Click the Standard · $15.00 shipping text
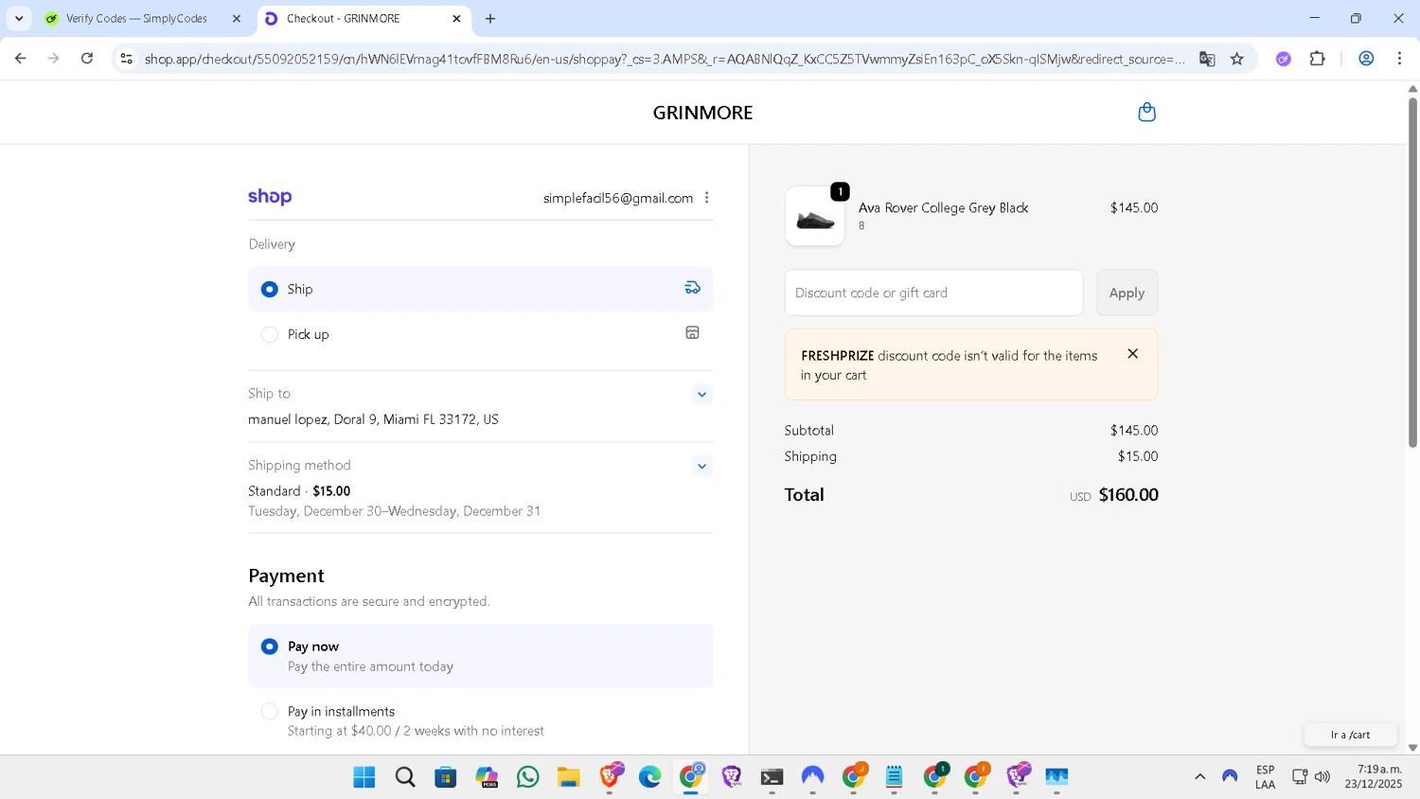The width and height of the screenshot is (1420, 799). pos(299,491)
